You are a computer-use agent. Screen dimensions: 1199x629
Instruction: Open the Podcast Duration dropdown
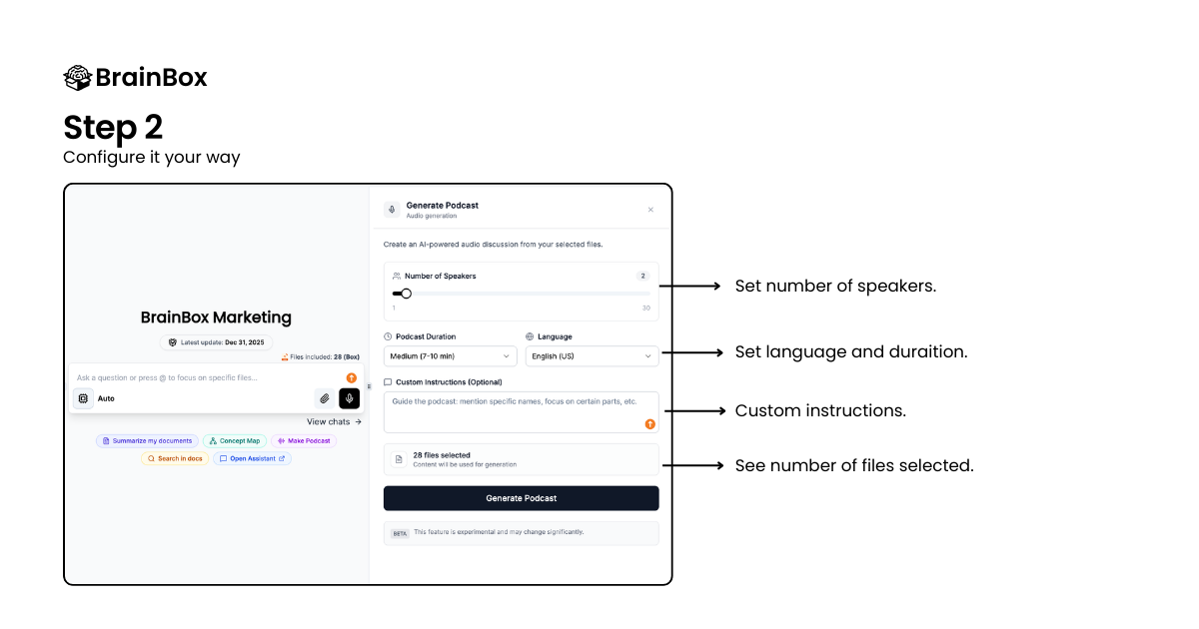(450, 355)
